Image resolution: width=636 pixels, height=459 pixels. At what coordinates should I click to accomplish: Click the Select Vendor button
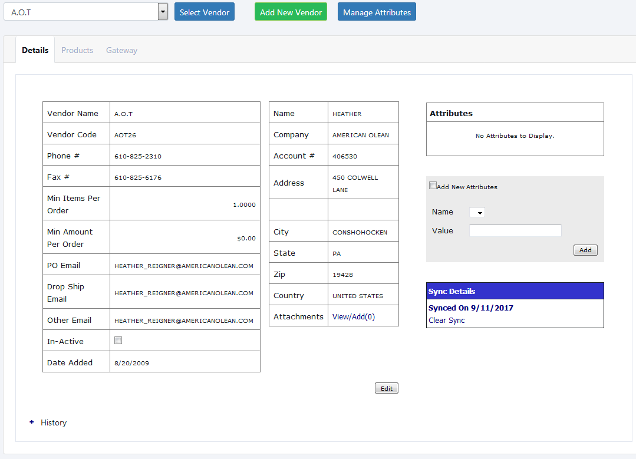[204, 12]
